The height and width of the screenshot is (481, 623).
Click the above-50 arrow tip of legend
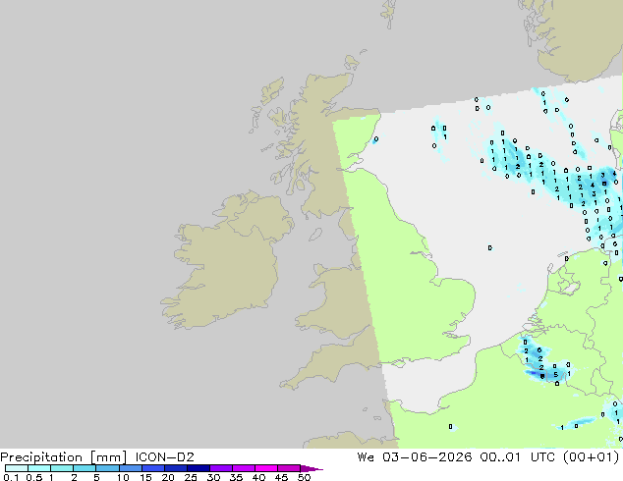coord(311,468)
